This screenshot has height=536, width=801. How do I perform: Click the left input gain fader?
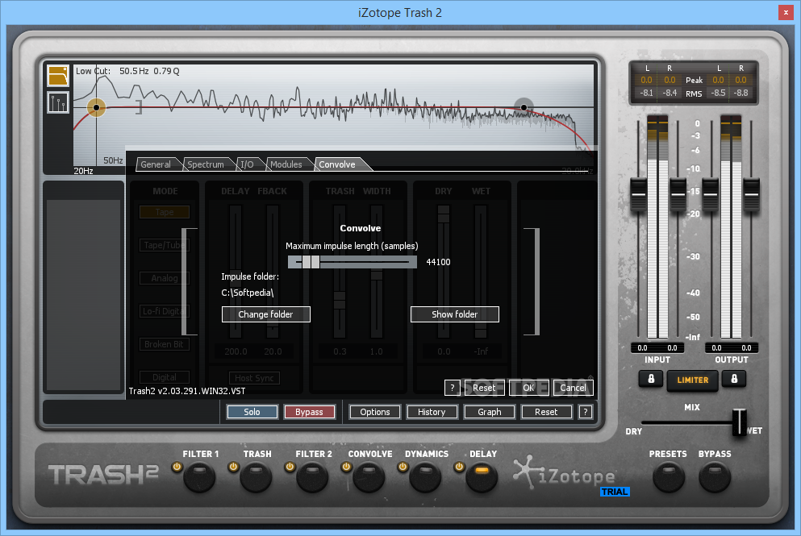[639, 194]
